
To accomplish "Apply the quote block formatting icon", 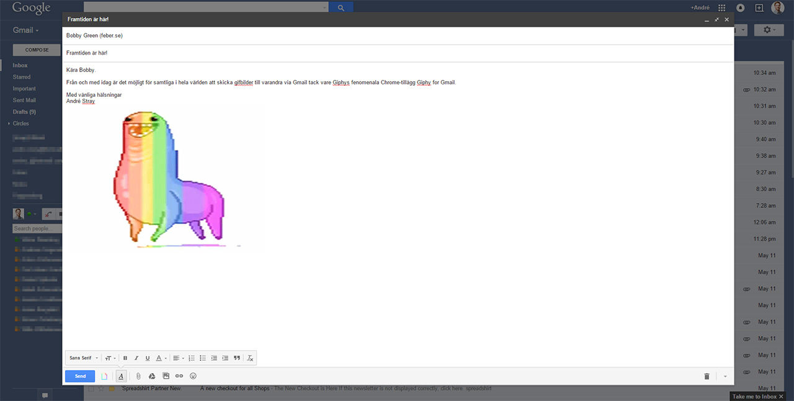I will [237, 358].
